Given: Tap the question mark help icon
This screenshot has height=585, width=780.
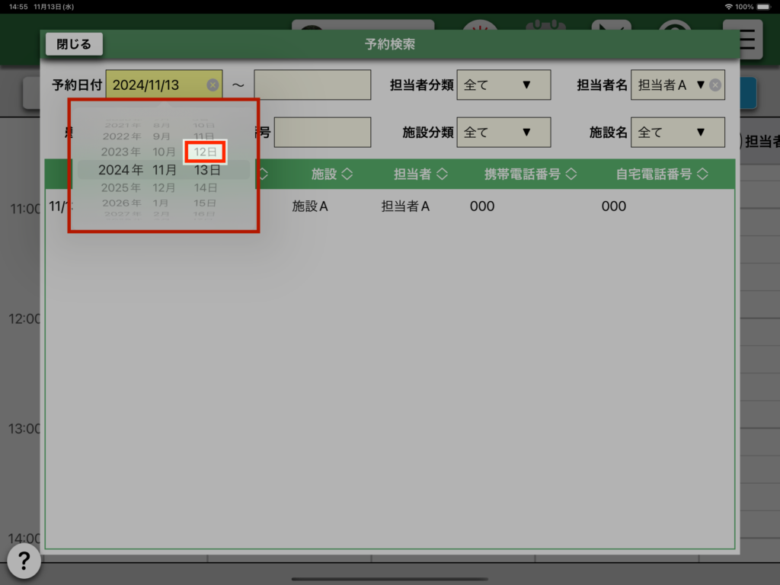Looking at the screenshot, I should click(x=24, y=562).
